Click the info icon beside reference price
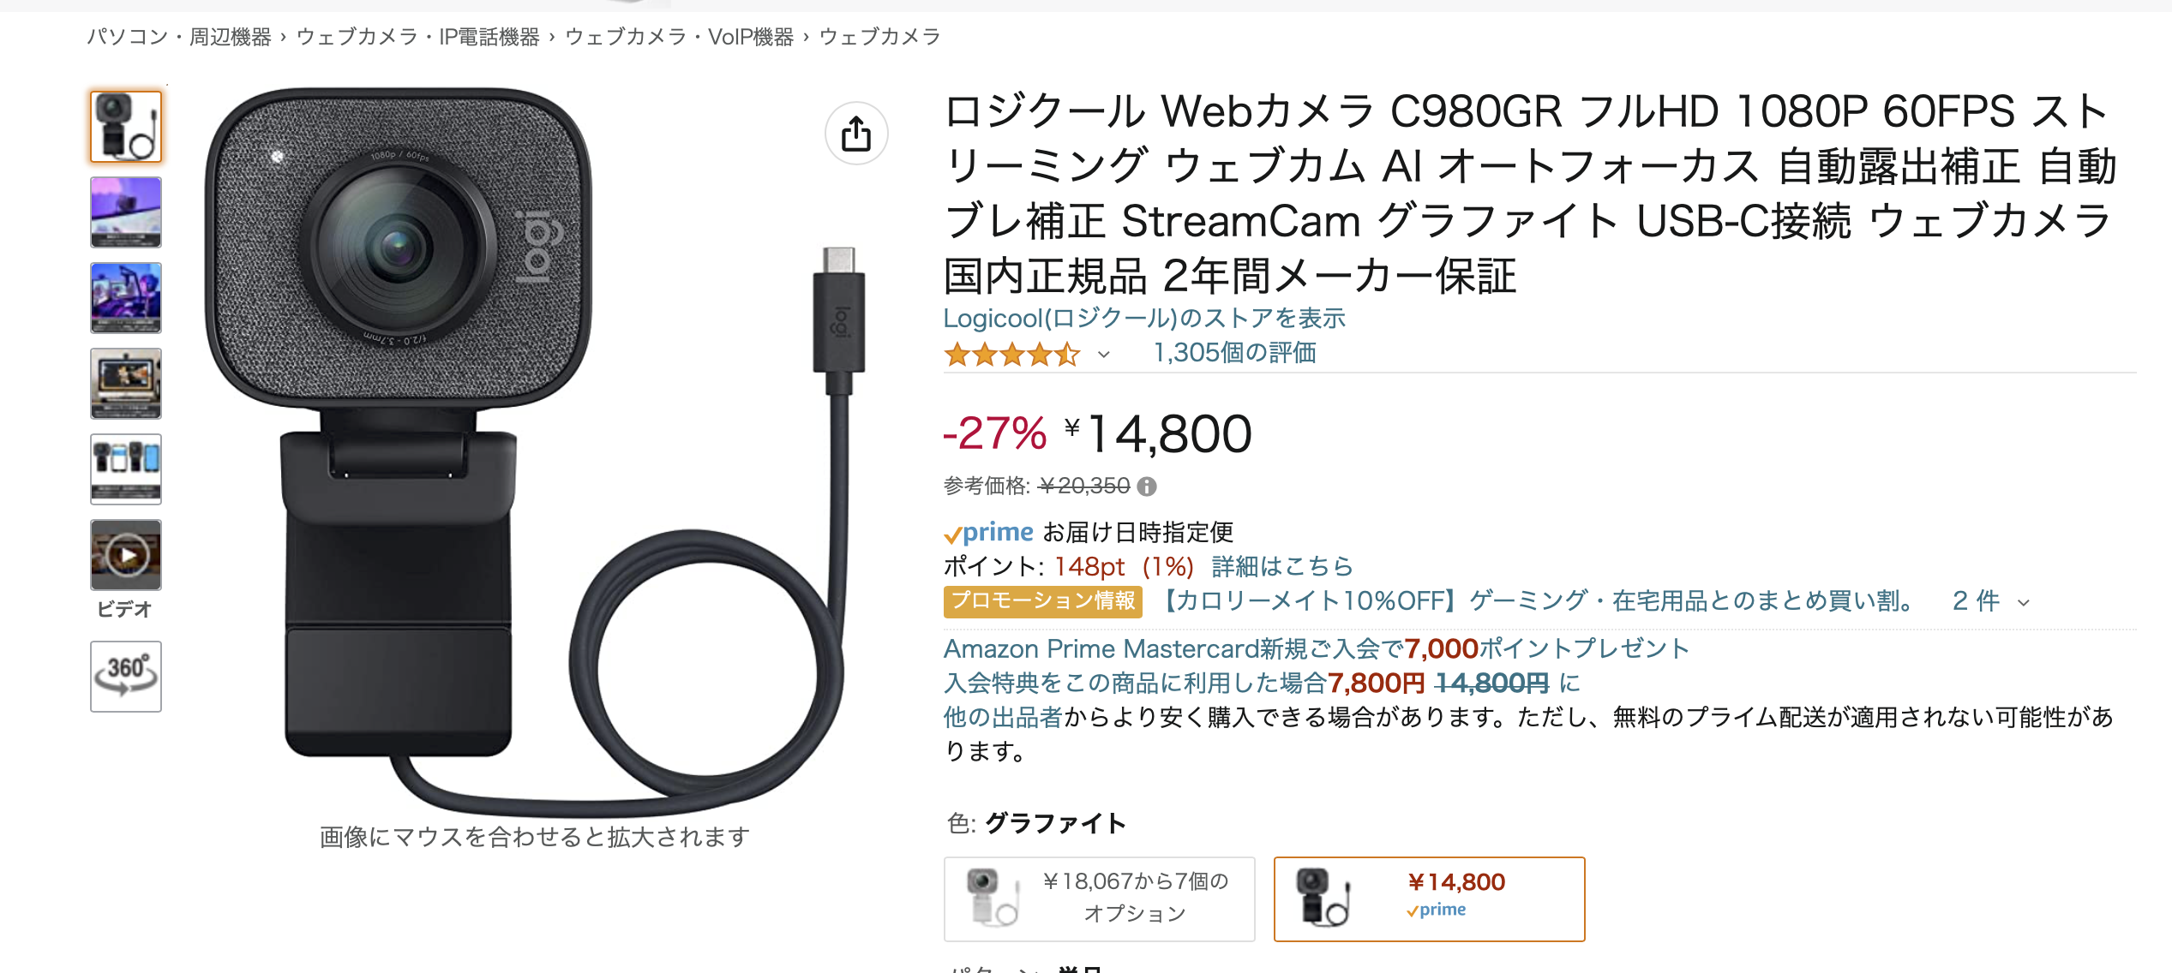 [x=1147, y=486]
